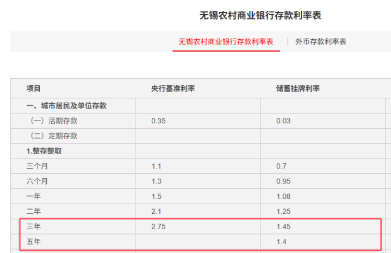
Task: Click the 0.35 benchmark rate for 活期存款
Action: (x=158, y=121)
